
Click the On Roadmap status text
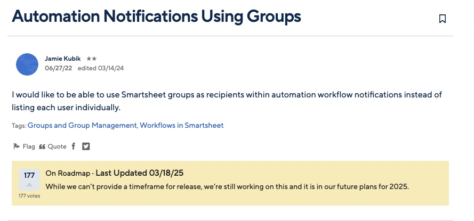point(68,173)
